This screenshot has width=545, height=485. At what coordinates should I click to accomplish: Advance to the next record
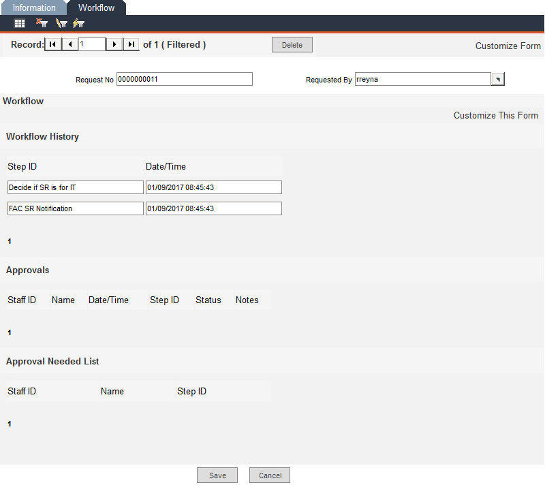(x=114, y=44)
